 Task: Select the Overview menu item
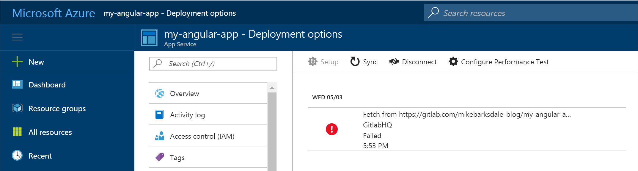coord(208,93)
